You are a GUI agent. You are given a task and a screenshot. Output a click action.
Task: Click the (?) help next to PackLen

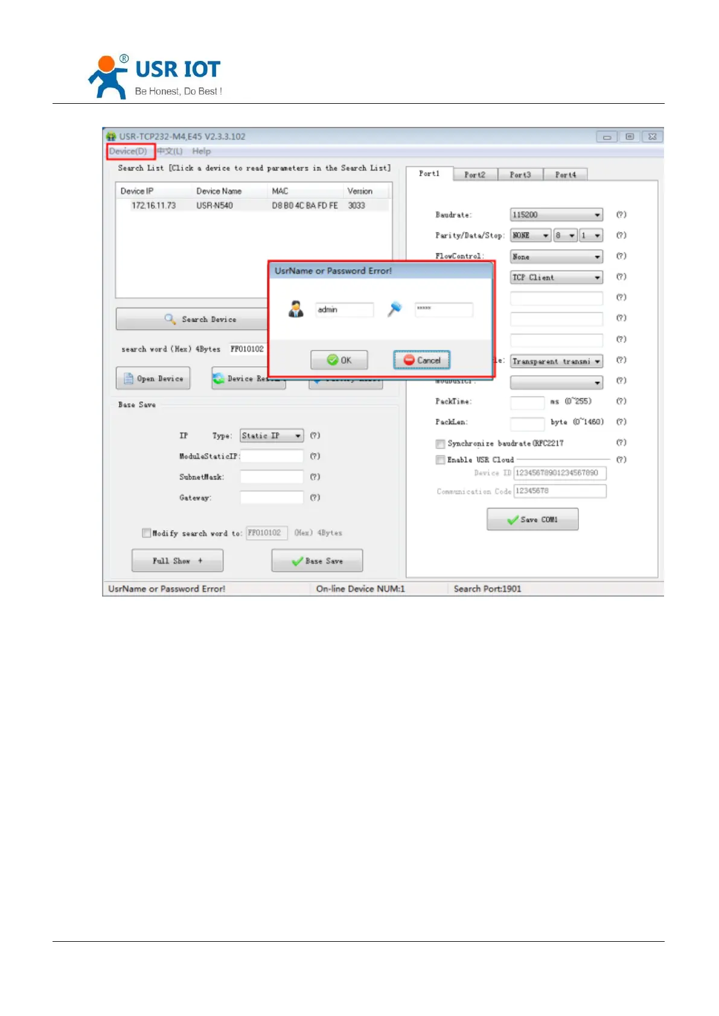pos(621,422)
